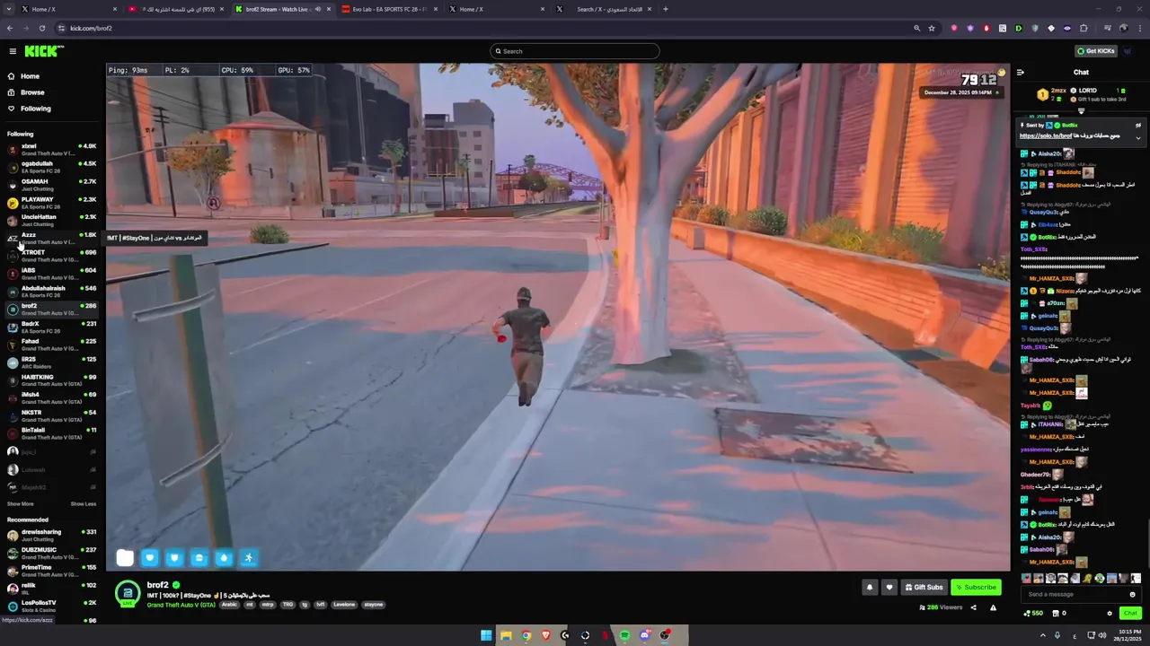Expand pinned BotRix message chevron
This screenshot has width=1150, height=646.
[x=1138, y=137]
